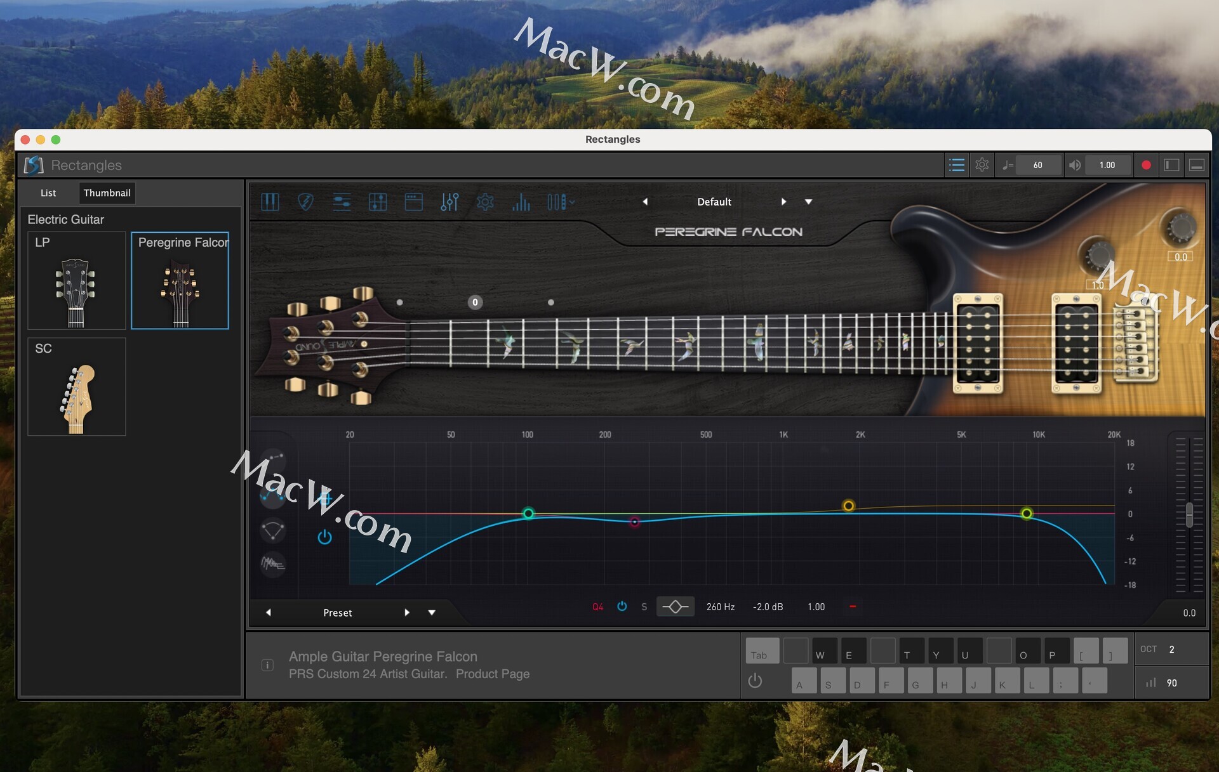The image size is (1219, 772).
Task: Click the knob value 0.0 field
Action: [x=1180, y=257]
